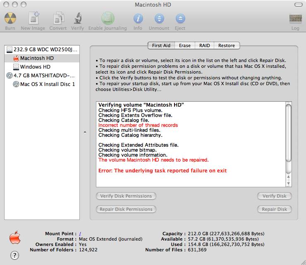The width and height of the screenshot is (306, 265).
Task: Click the Used value 154.8 GB
Action: pos(226,244)
